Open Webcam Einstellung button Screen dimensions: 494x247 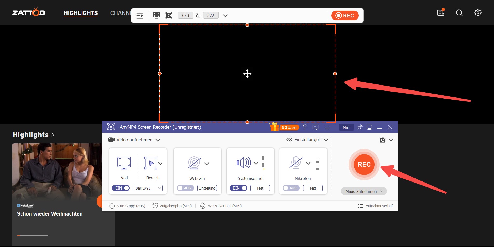[207, 188]
